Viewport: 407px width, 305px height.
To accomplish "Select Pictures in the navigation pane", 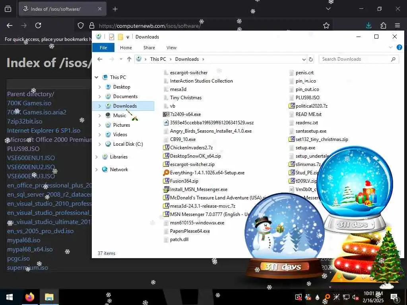I will pos(122,125).
